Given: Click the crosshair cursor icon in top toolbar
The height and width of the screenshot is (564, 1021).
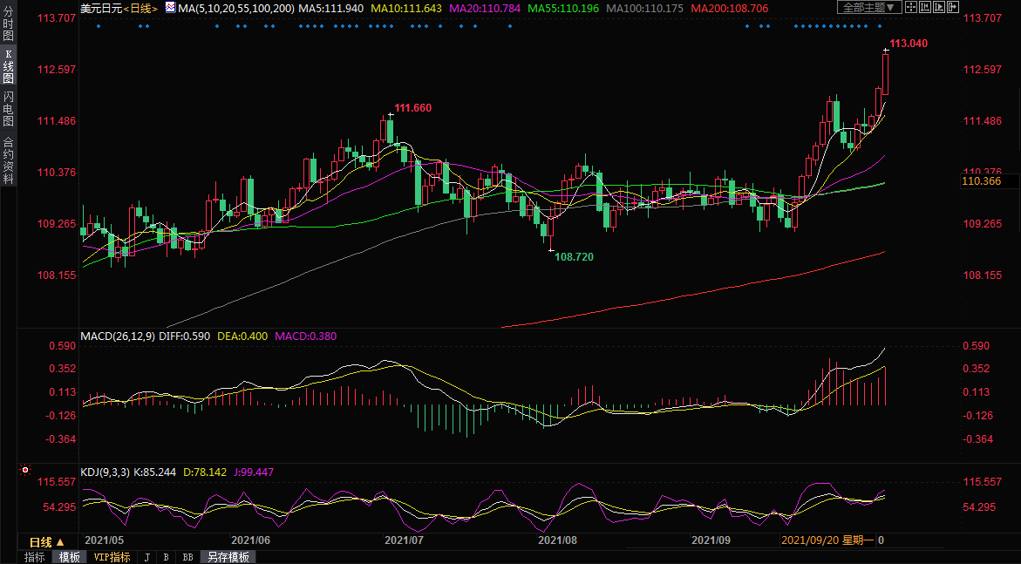Looking at the screenshot, I should click(911, 7).
